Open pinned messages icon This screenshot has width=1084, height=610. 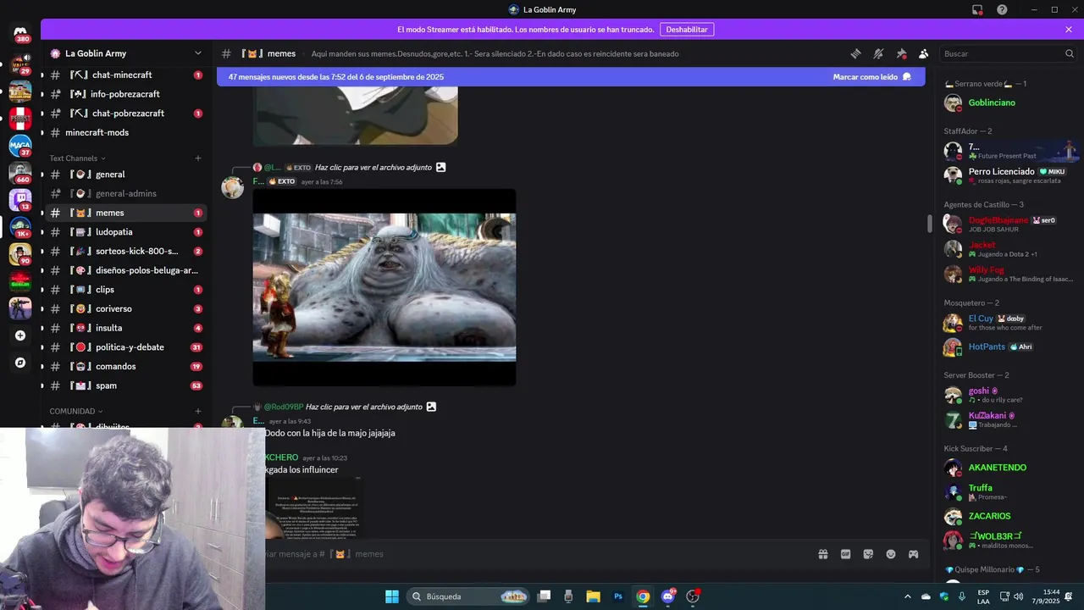point(901,53)
